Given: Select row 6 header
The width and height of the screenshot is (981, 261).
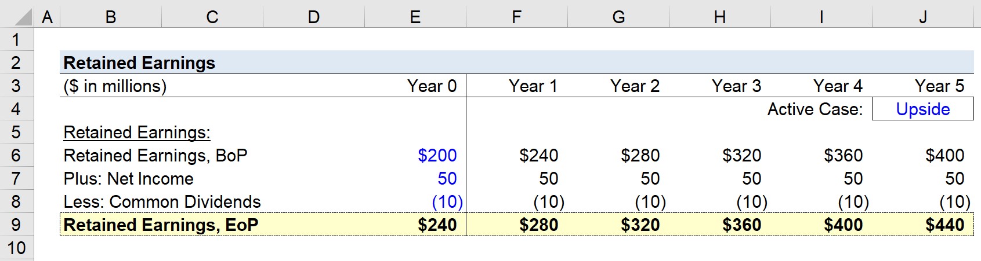Looking at the screenshot, I should 17,155.
